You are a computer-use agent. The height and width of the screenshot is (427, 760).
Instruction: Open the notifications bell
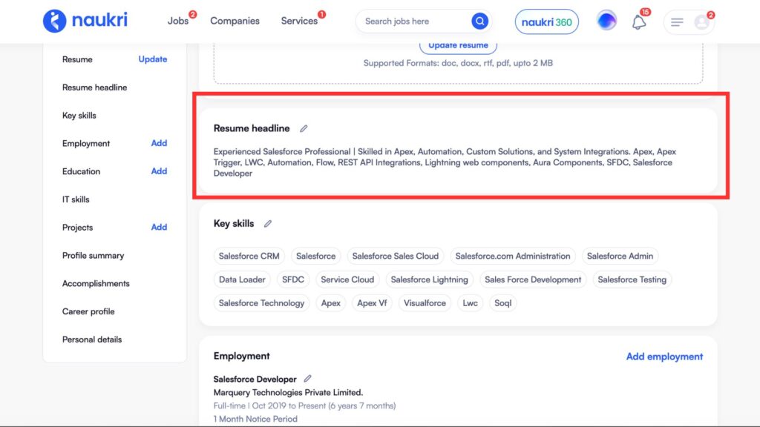(638, 22)
